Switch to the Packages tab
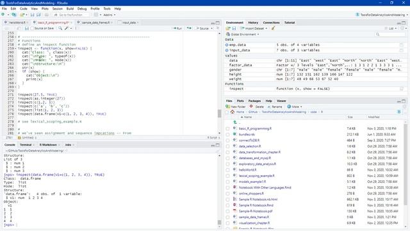This screenshot has height=231, width=410. point(254,101)
